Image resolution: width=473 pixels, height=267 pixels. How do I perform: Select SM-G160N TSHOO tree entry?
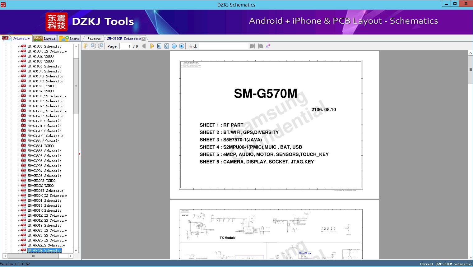(40, 61)
